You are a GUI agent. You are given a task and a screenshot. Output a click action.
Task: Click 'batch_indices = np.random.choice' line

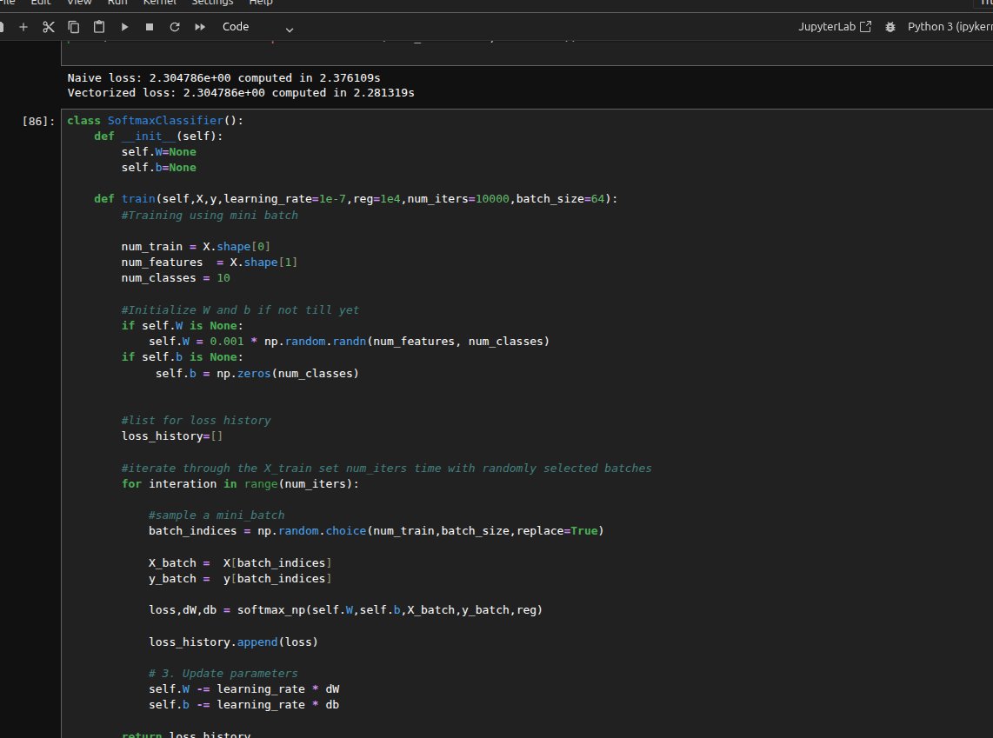377,531
